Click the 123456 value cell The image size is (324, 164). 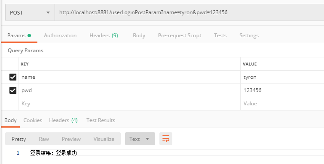tap(282, 90)
